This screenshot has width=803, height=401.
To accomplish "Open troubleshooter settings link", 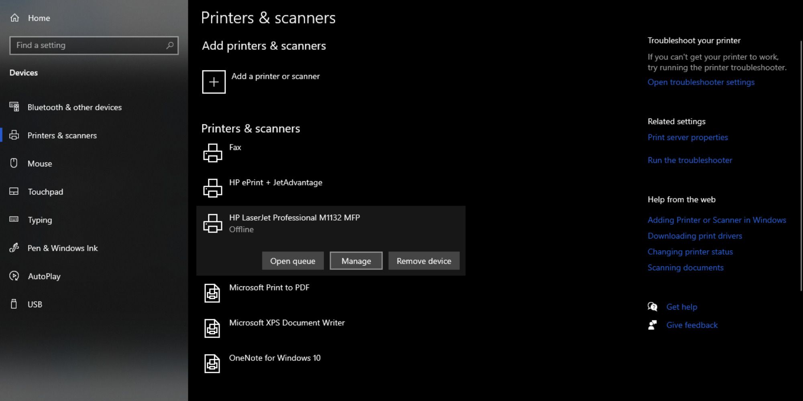I will coord(701,82).
